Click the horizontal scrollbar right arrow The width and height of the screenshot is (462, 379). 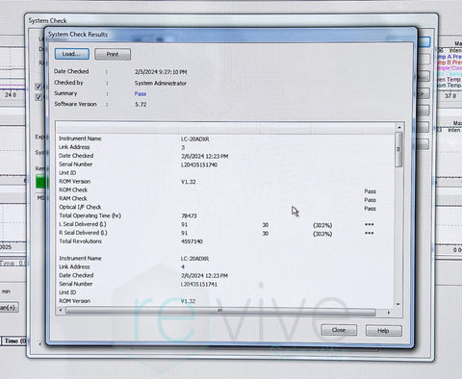coord(389,312)
